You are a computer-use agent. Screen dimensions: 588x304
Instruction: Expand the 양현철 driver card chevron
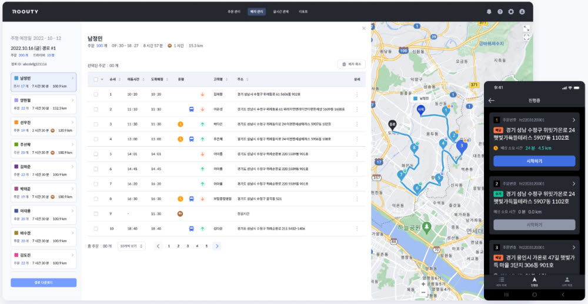click(x=72, y=100)
